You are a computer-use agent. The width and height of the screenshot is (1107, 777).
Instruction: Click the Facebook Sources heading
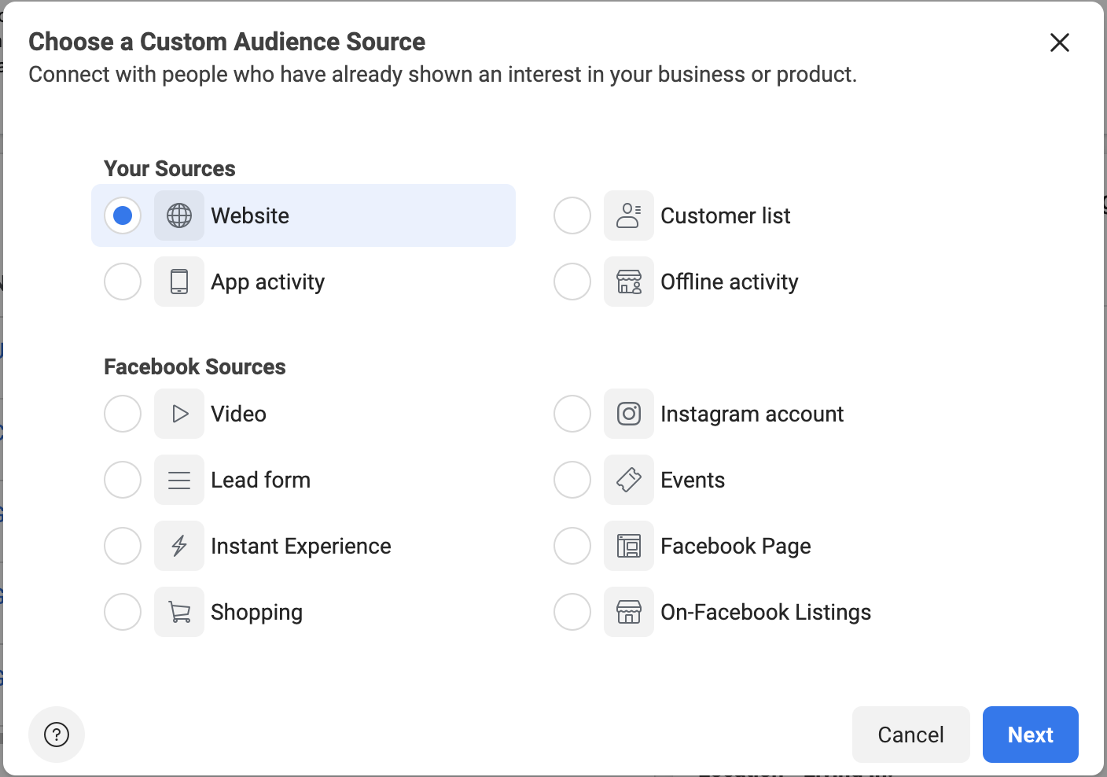point(195,366)
